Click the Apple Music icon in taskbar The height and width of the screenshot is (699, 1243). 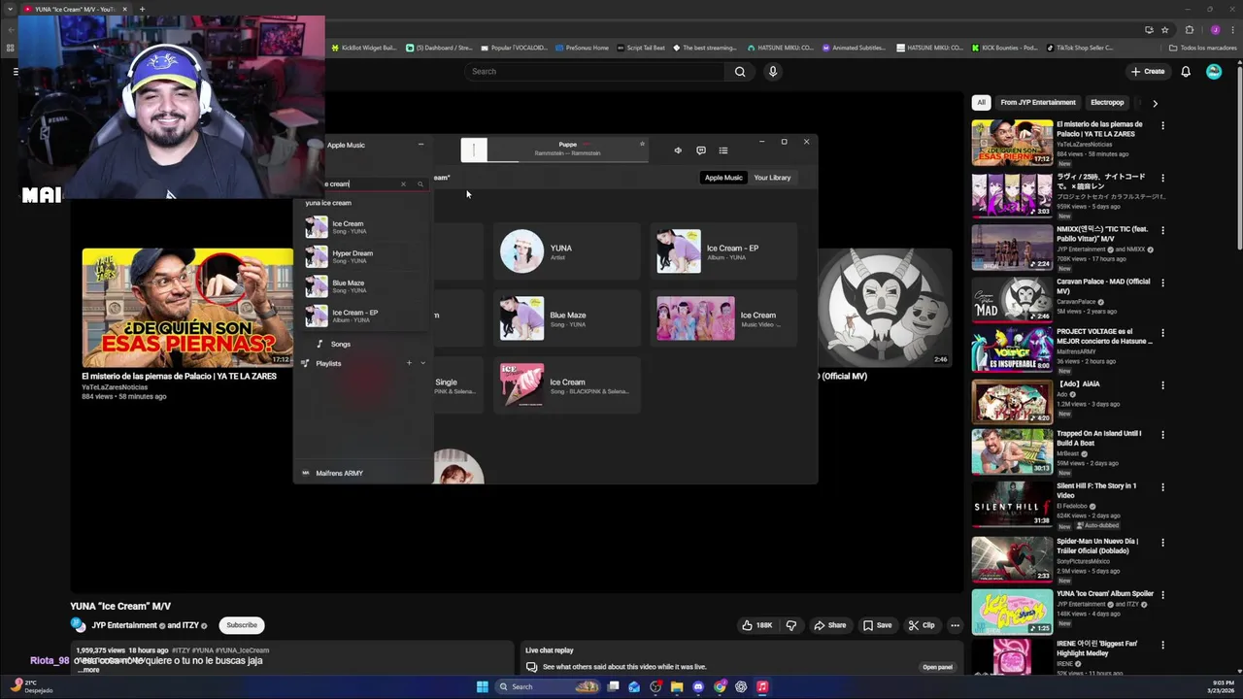762,686
